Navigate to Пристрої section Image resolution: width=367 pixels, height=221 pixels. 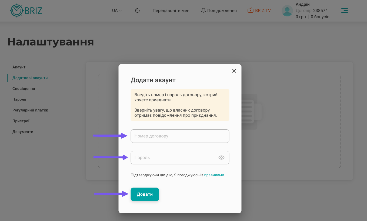pyautogui.click(x=21, y=121)
